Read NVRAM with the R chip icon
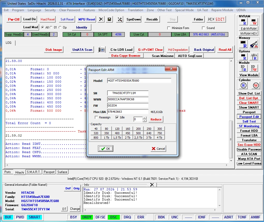264x222 pixels. 243,22
